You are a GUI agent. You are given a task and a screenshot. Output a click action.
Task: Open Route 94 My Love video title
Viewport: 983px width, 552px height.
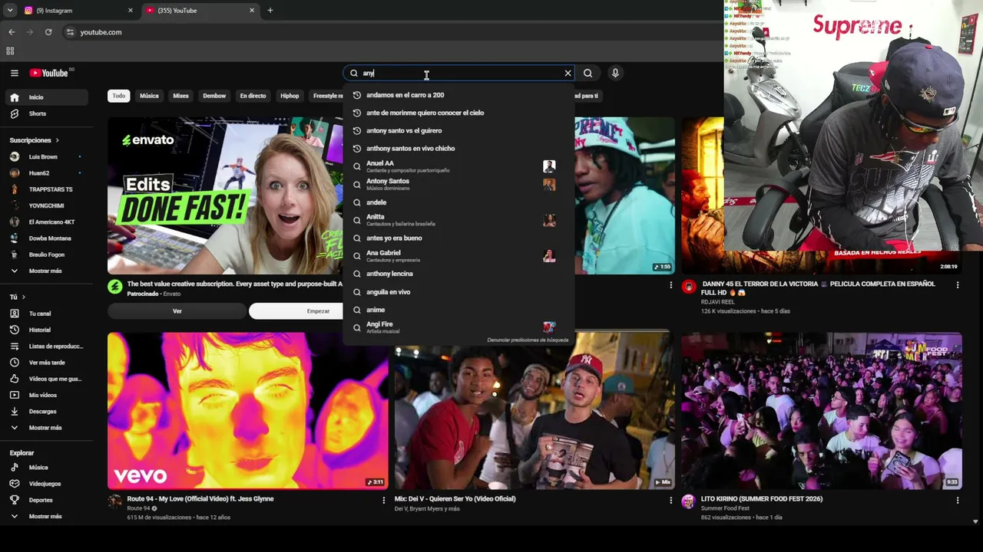(x=200, y=499)
